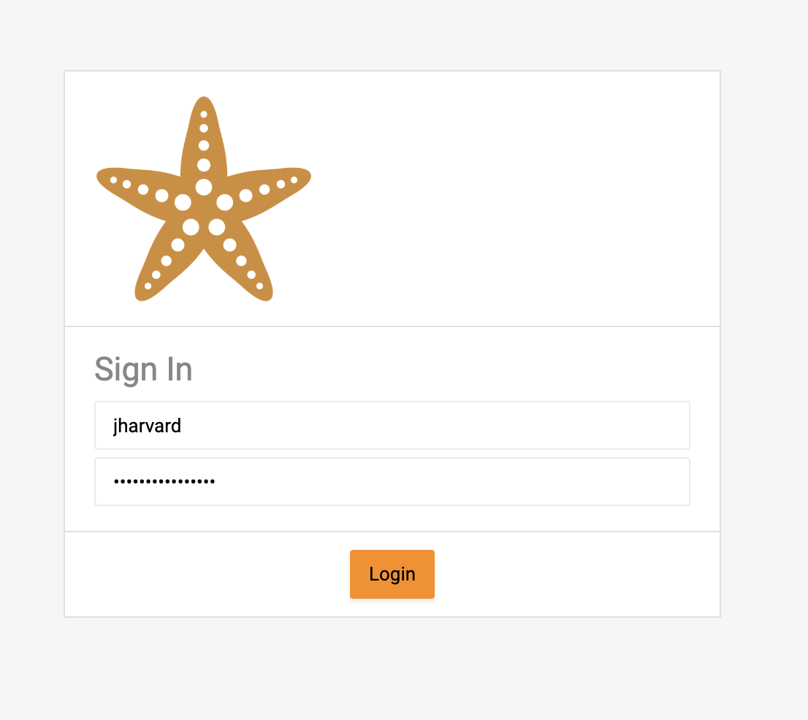The width and height of the screenshot is (808, 720).
Task: Click the large center dot of starfish
Action: 204,187
